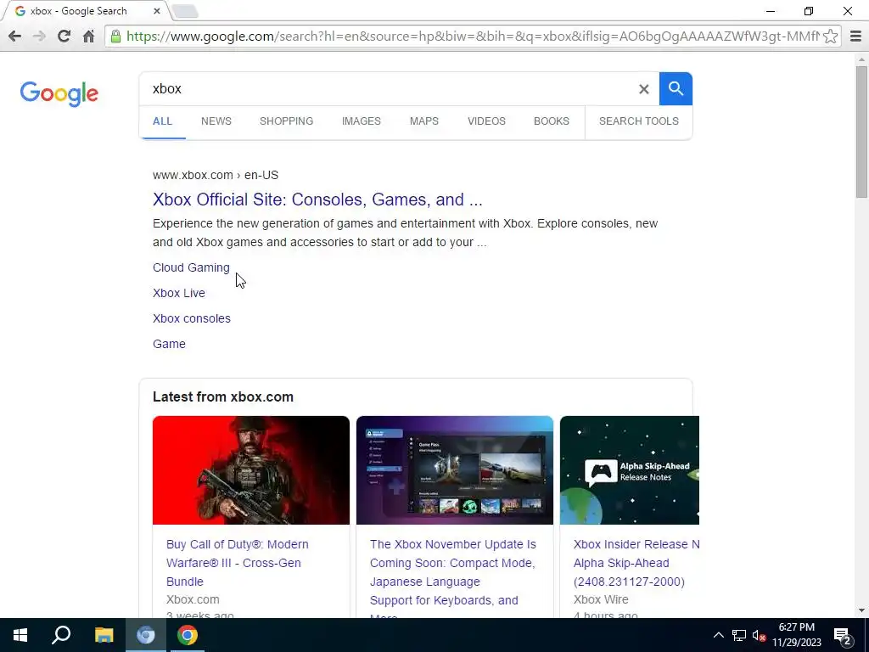Clear the search box with the X icon
The width and height of the screenshot is (869, 652).
(x=643, y=88)
